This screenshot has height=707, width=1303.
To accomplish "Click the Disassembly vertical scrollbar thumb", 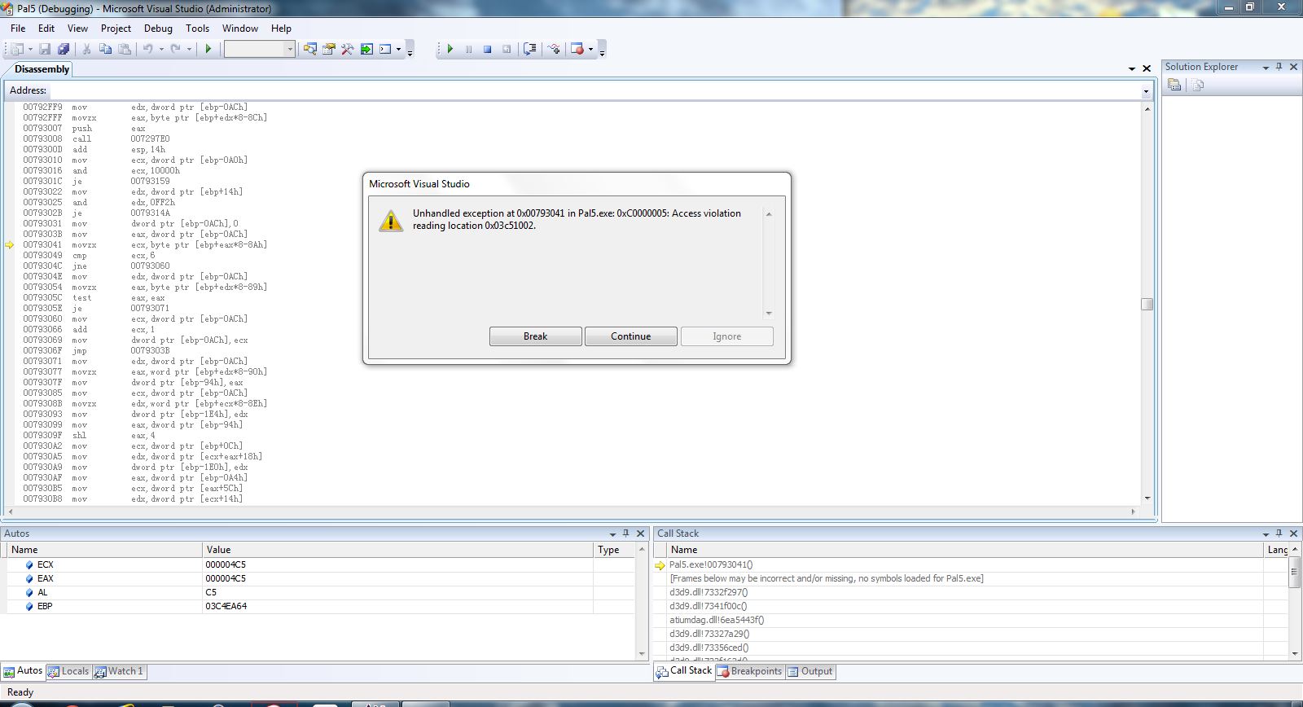I will pos(1147,305).
